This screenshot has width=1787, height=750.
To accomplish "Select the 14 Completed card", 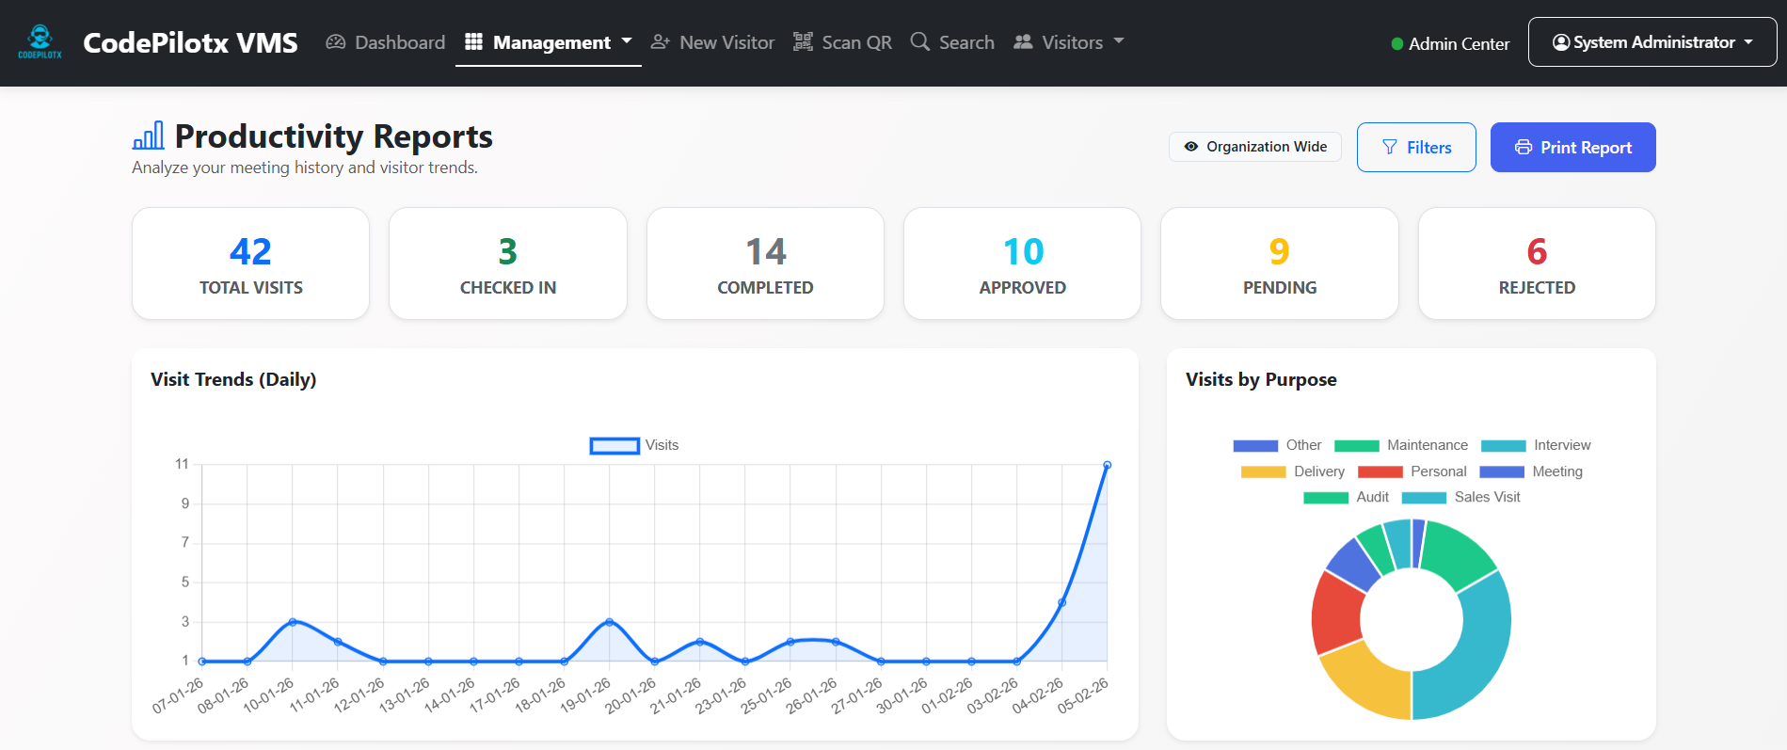I will (x=765, y=263).
